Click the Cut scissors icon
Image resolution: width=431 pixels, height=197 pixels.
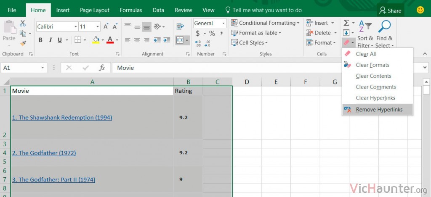pyautogui.click(x=23, y=23)
